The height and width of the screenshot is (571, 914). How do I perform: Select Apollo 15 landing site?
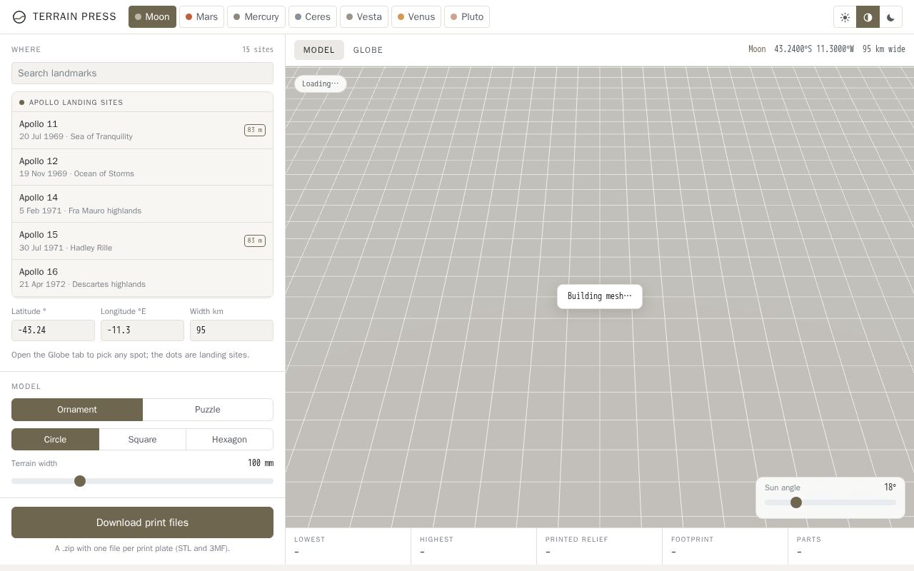tap(142, 241)
